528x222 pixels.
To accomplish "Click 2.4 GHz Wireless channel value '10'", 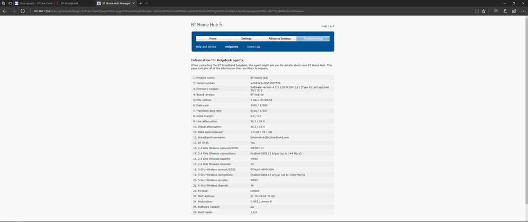I will coord(252,164).
